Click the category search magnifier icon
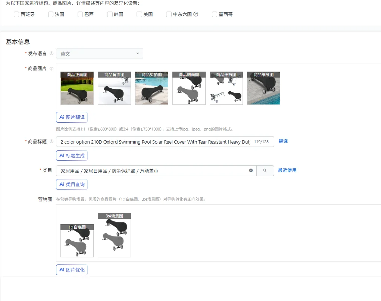The image size is (381, 301). pos(265,170)
